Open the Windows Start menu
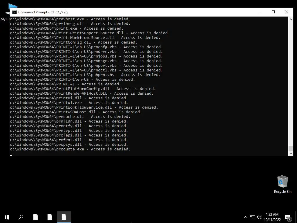Viewport: 297px width, 223px height. pos(7,217)
